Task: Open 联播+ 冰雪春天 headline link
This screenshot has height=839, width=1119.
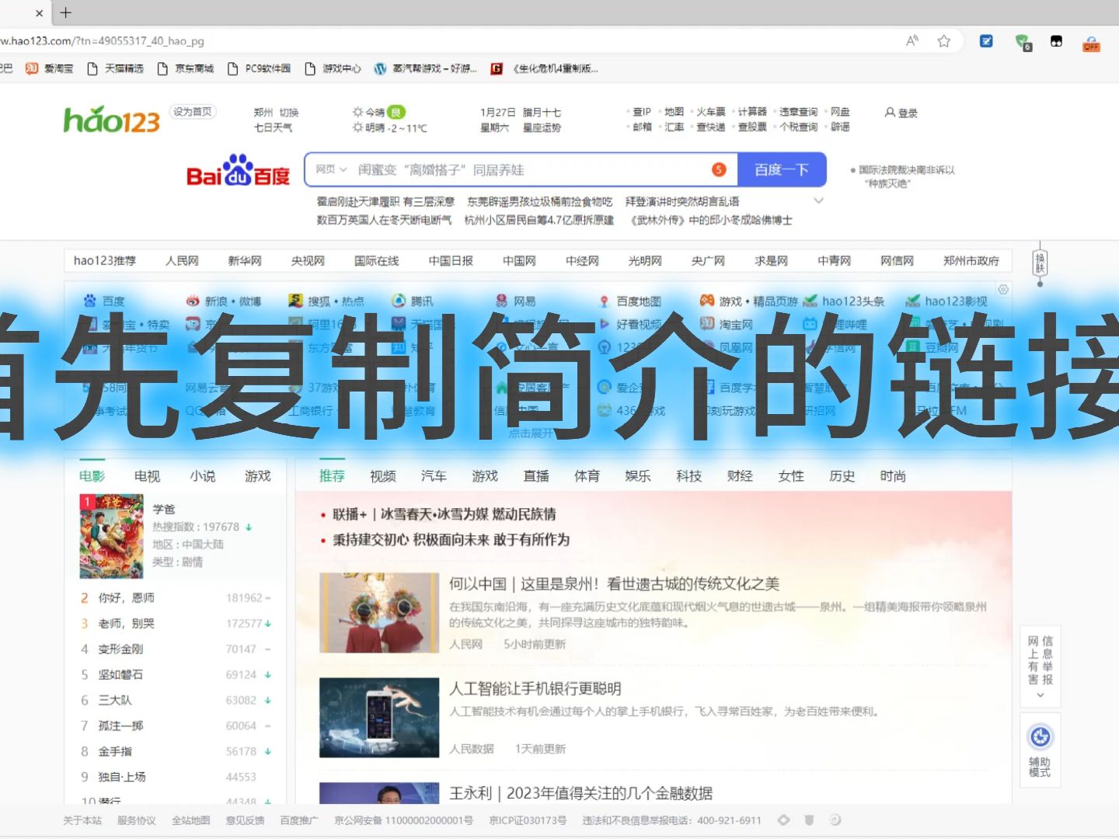Action: pos(444,514)
